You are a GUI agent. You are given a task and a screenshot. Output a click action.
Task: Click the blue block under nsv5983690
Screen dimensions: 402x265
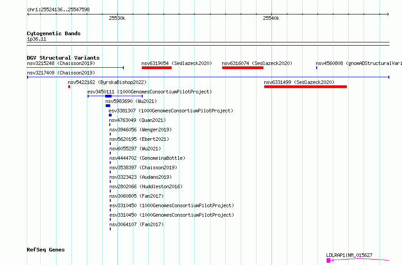[x=108, y=106]
